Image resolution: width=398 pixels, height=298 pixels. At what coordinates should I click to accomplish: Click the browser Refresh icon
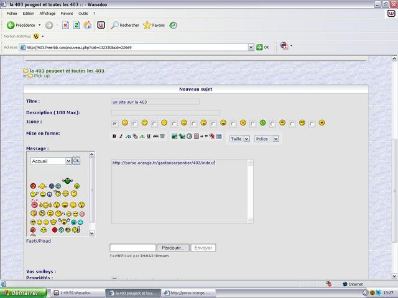76,25
